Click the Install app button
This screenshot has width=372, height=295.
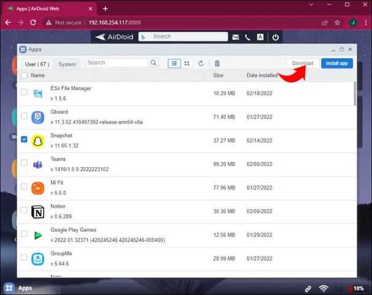click(336, 63)
